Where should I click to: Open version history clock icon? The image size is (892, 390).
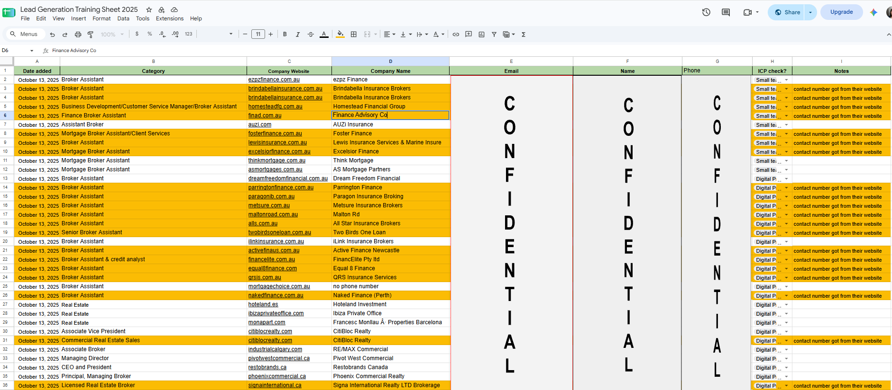[706, 12]
